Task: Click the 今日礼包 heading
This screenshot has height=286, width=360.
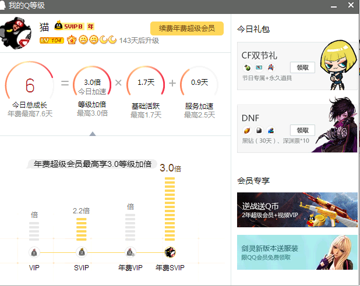Action: pos(253,29)
